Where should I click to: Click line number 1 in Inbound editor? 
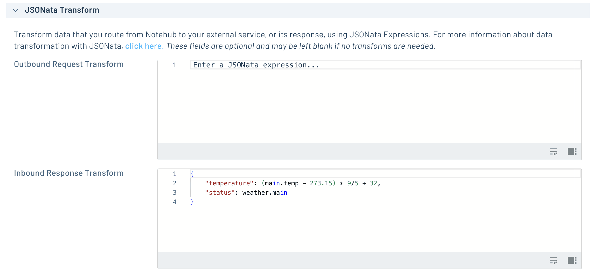pyautogui.click(x=175, y=174)
